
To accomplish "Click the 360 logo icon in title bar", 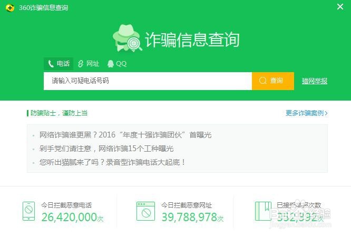I will (10, 8).
